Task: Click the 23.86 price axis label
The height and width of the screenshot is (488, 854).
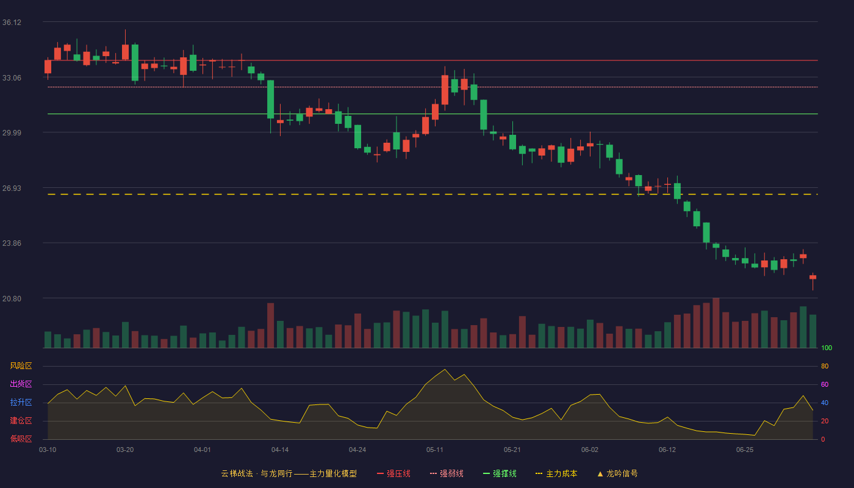Action: 12,243
